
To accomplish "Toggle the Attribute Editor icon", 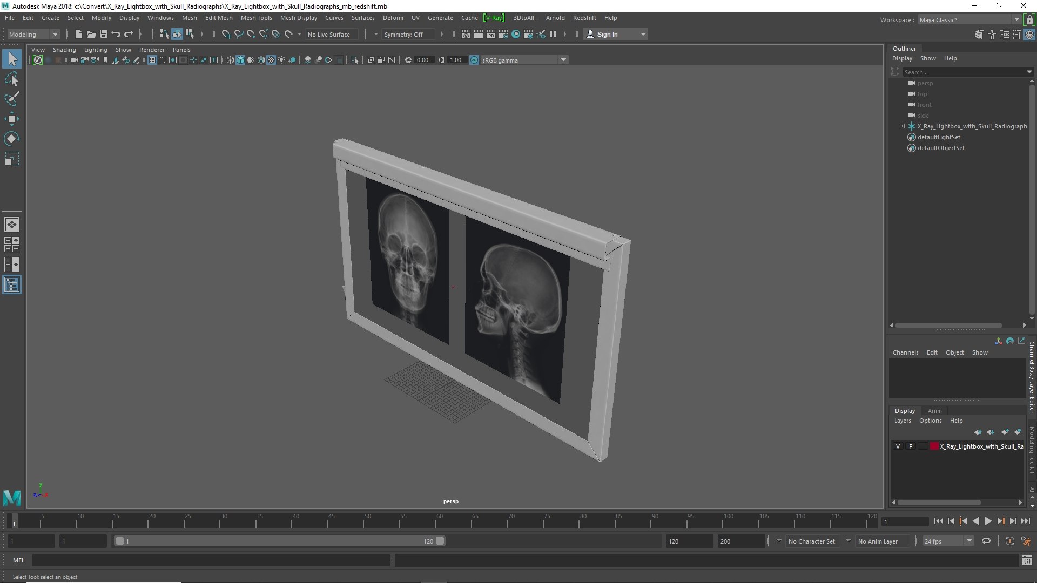I will [x=1005, y=35].
